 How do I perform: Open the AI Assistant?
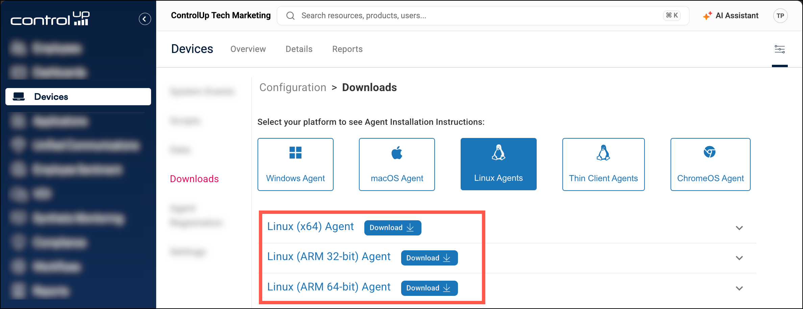731,16
